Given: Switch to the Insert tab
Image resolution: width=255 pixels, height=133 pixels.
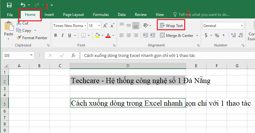Looking at the screenshot, I should 49,15.
